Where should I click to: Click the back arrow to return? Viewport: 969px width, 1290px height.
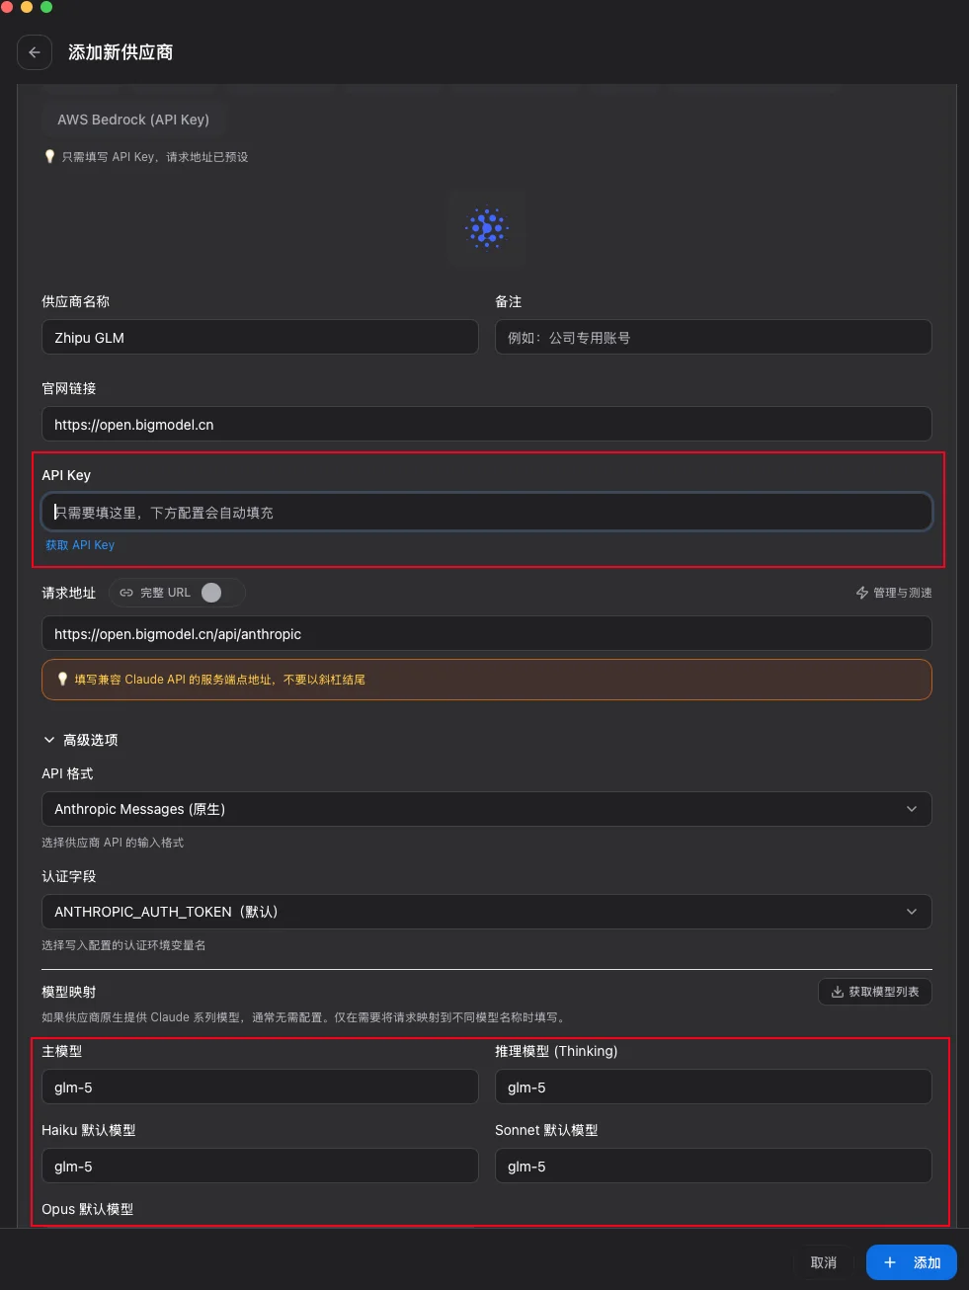pos(35,52)
